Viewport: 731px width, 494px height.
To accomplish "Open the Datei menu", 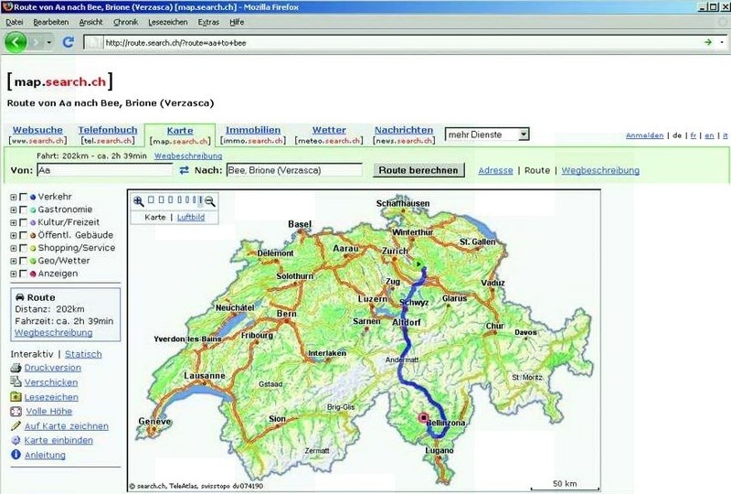I will click(x=15, y=22).
